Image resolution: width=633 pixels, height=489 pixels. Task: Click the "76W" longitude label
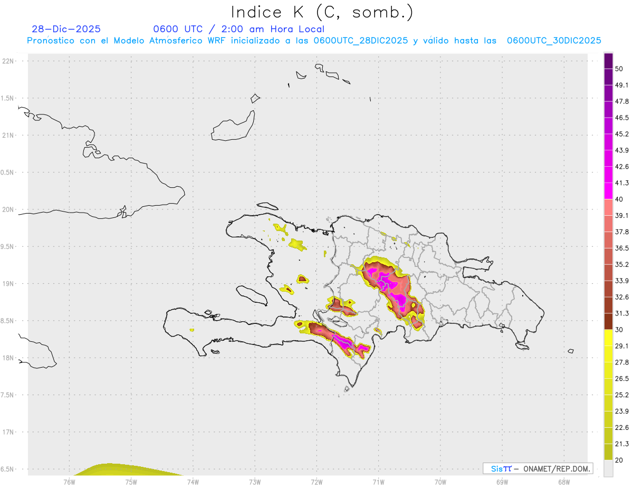pos(70,482)
